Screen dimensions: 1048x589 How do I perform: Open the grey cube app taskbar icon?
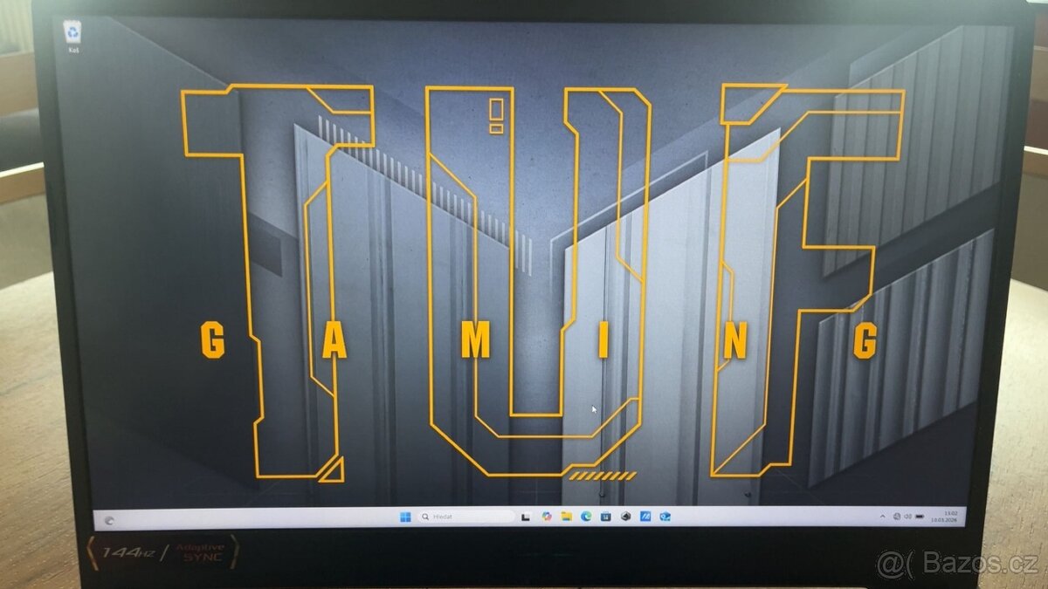[625, 517]
